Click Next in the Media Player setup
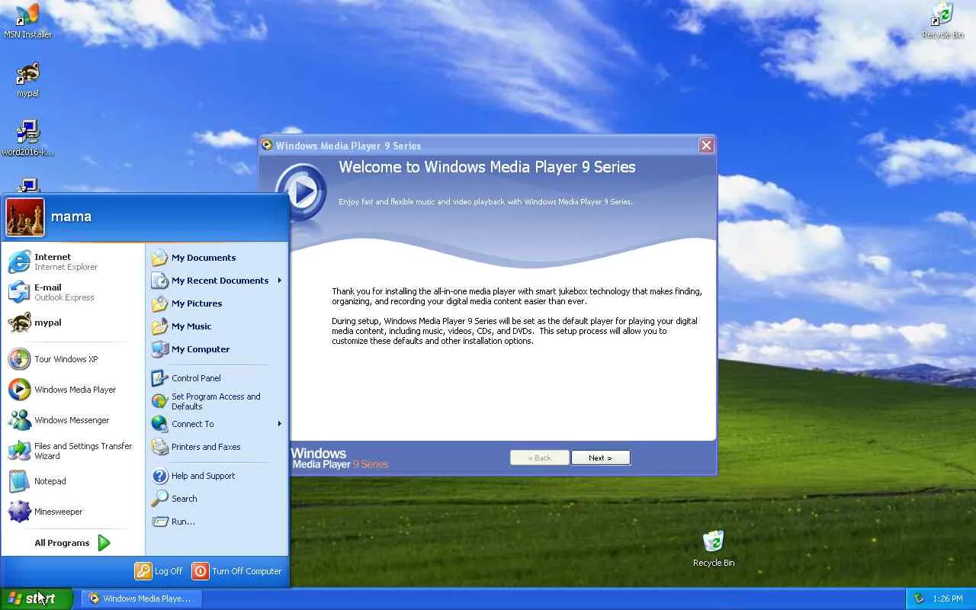The image size is (976, 610). (601, 458)
